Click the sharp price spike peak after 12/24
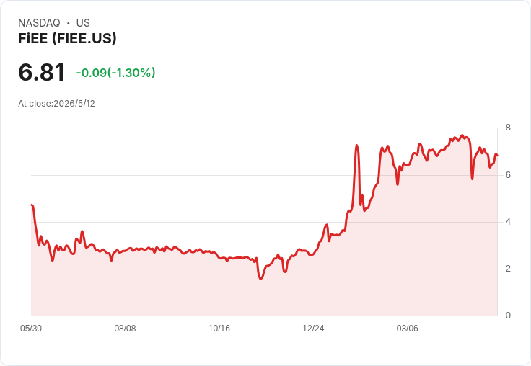Image resolution: width=531 pixels, height=366 pixels. pyautogui.click(x=356, y=146)
